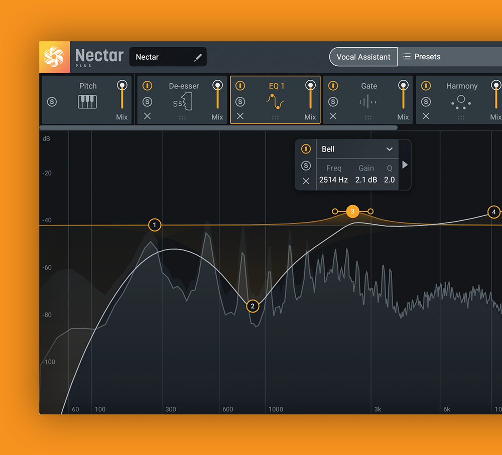Viewport: 502px width, 455px height.
Task: Select the EQ 1 module title
Action: click(276, 86)
